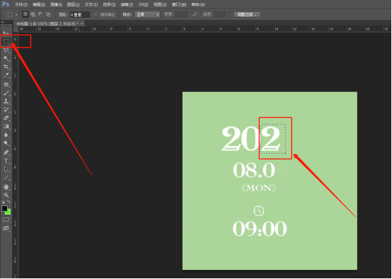This screenshot has width=392, height=279.
Task: Select the Magic Wand tool
Action: [6, 58]
